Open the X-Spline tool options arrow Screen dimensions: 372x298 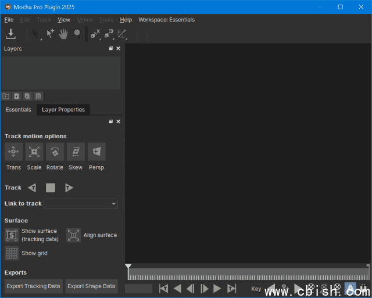100,39
